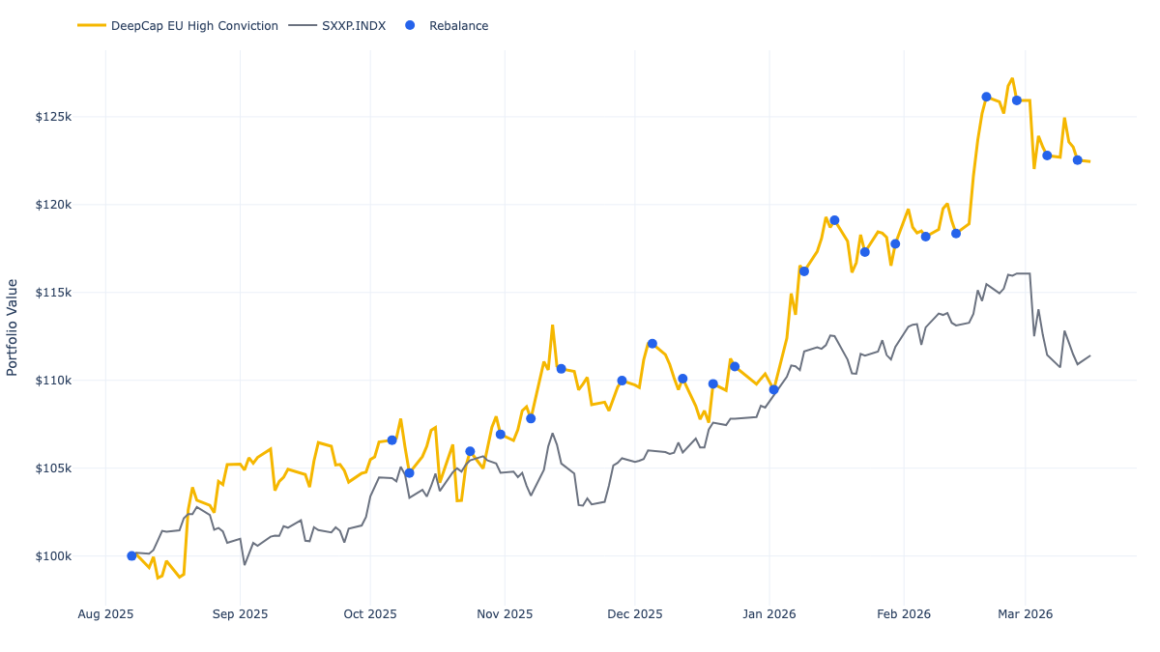
Task: Click the yellow portfolio line at its peak
Action: click(x=1011, y=79)
